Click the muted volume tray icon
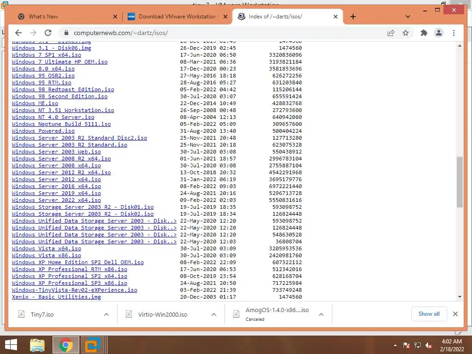This screenshot has width=472, height=354. (428, 345)
